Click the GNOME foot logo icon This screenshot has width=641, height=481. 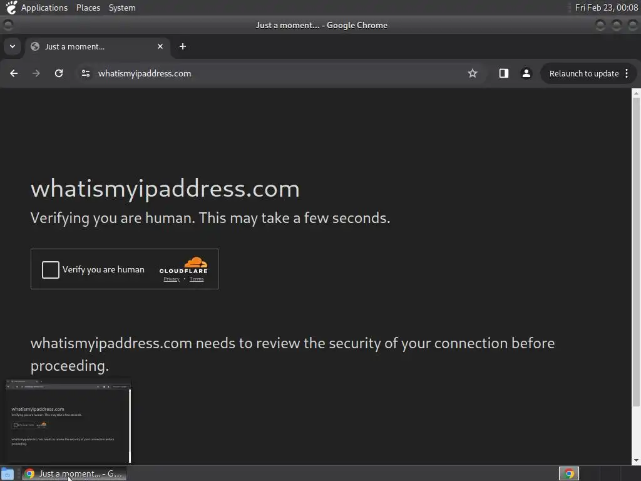pyautogui.click(x=11, y=8)
